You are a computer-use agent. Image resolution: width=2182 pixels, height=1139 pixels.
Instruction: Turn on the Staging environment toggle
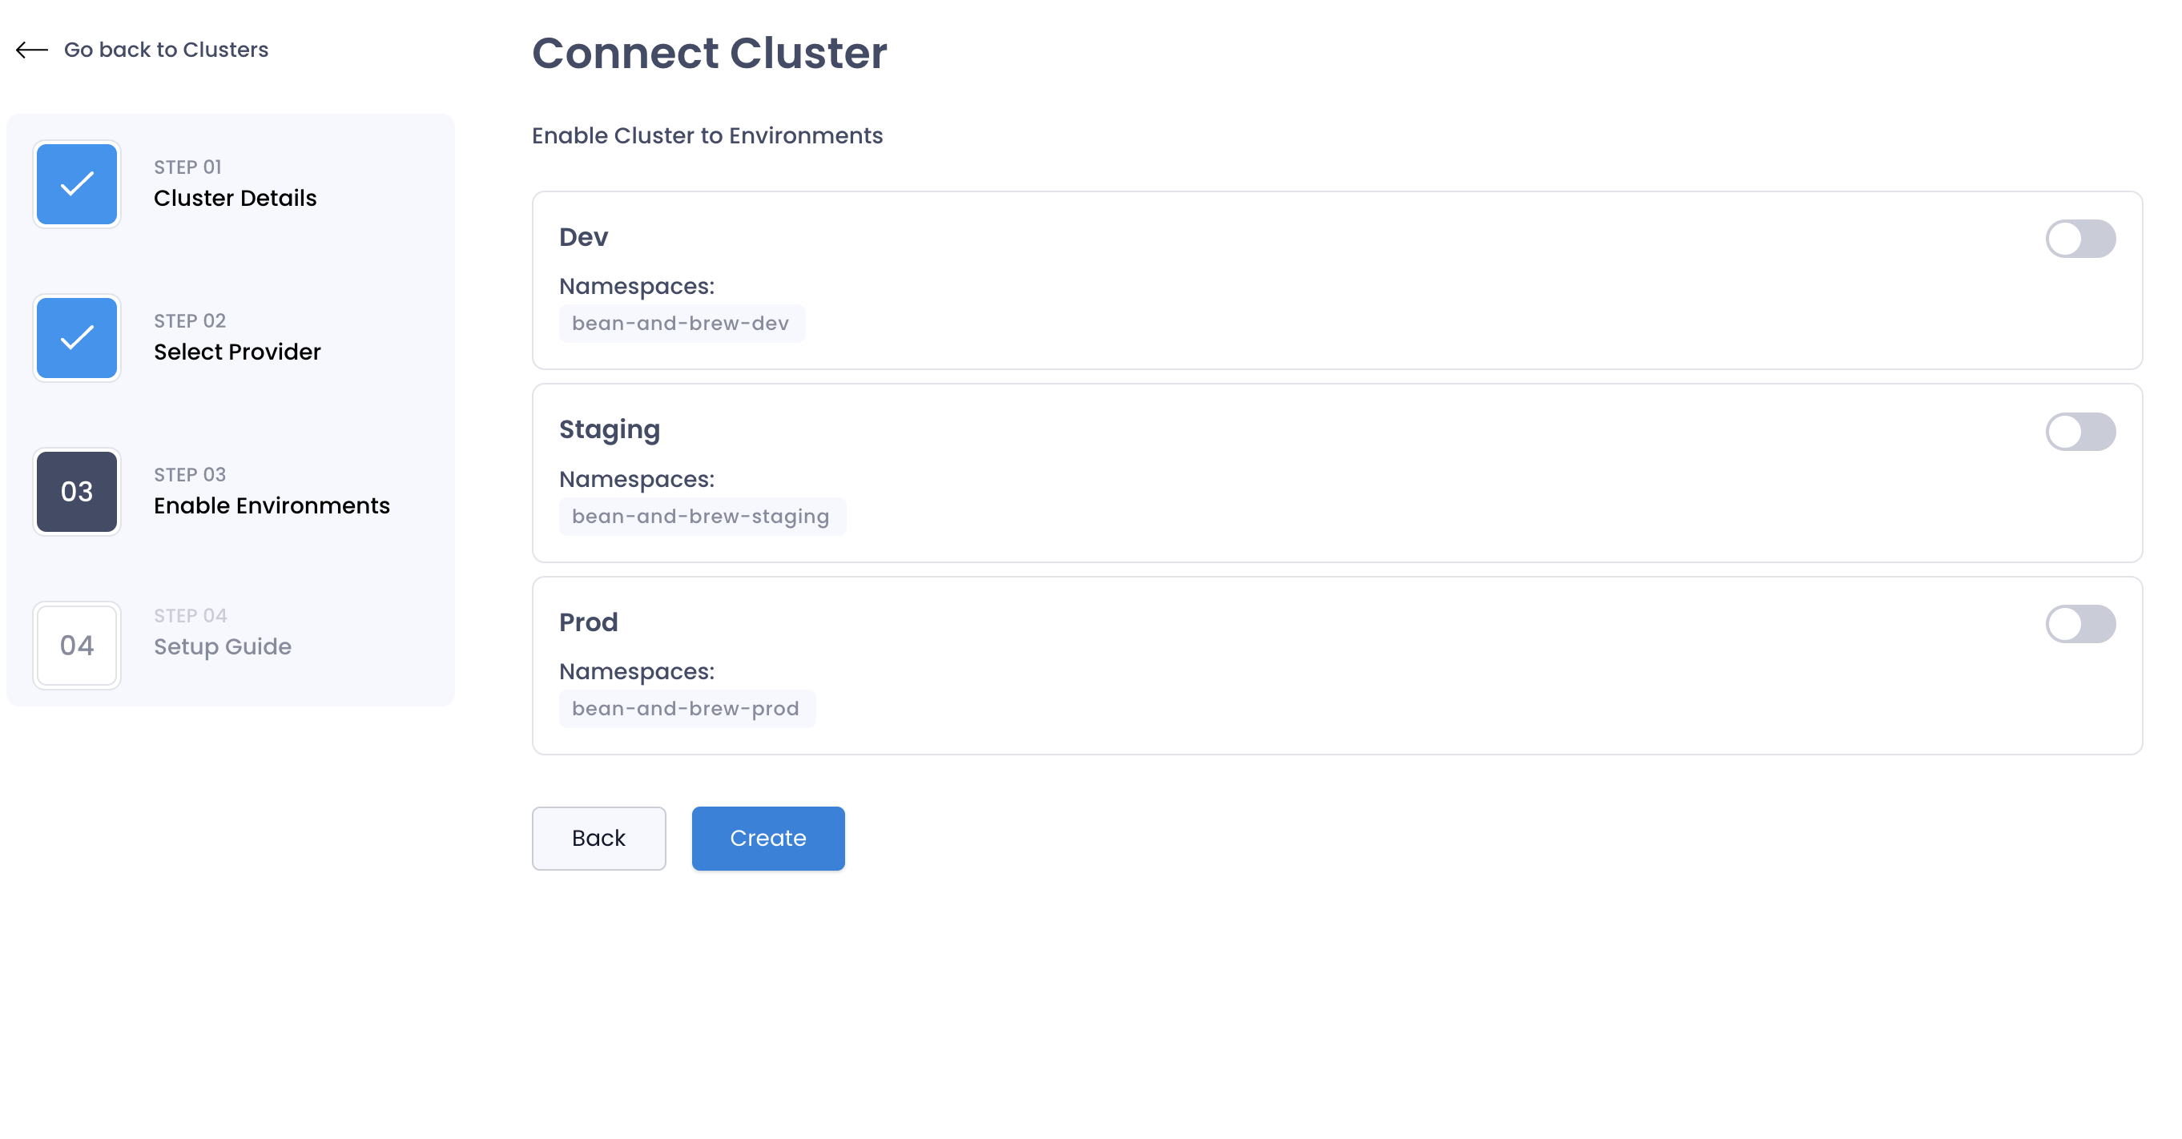coord(2080,432)
